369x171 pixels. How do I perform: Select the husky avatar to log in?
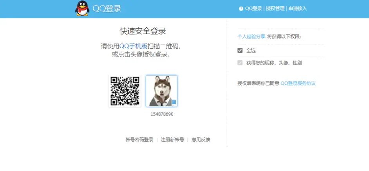coord(161,91)
